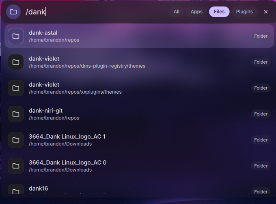Clear the search with the X button

click(x=266, y=12)
